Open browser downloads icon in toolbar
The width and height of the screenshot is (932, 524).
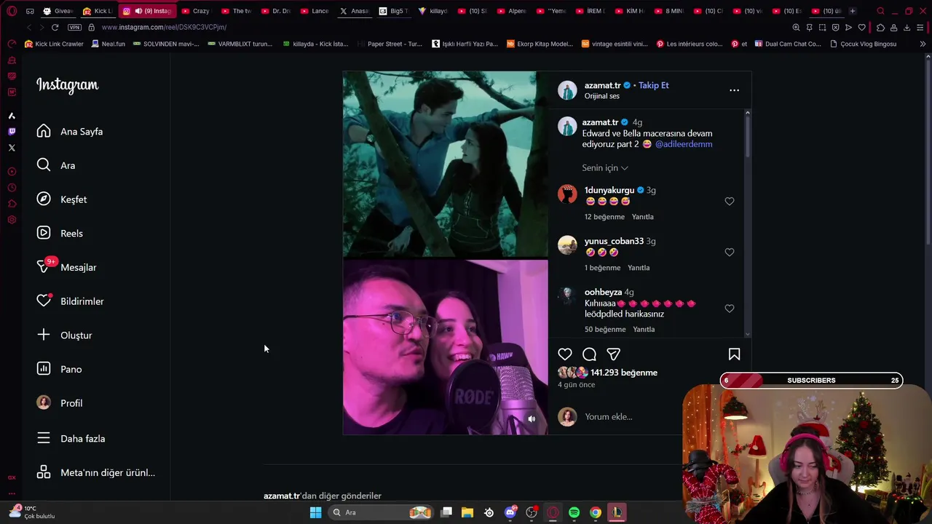(x=907, y=28)
